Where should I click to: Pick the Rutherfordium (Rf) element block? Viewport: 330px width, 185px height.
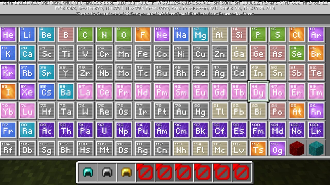(8, 149)
